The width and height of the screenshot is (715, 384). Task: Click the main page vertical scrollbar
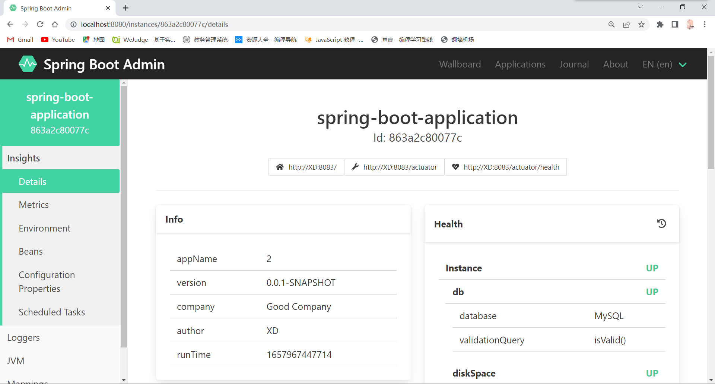point(711,112)
